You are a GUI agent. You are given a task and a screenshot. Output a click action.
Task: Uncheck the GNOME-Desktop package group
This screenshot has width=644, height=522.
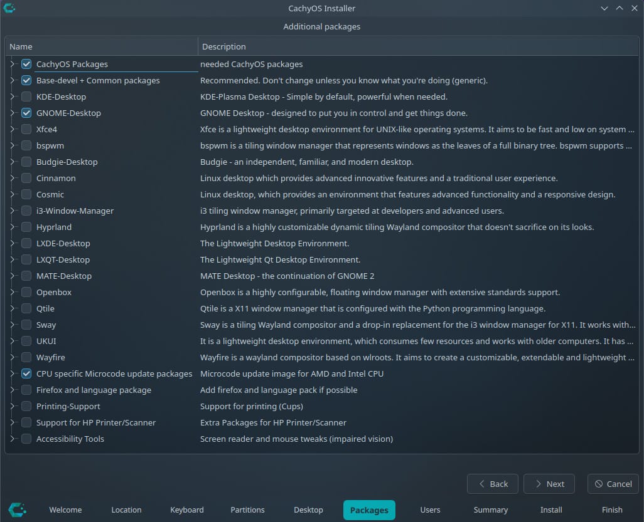[x=26, y=113]
